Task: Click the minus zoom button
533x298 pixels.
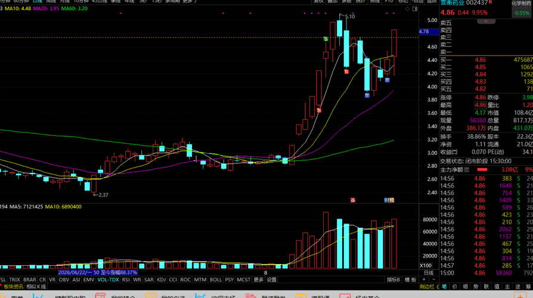Action: tap(433, 280)
